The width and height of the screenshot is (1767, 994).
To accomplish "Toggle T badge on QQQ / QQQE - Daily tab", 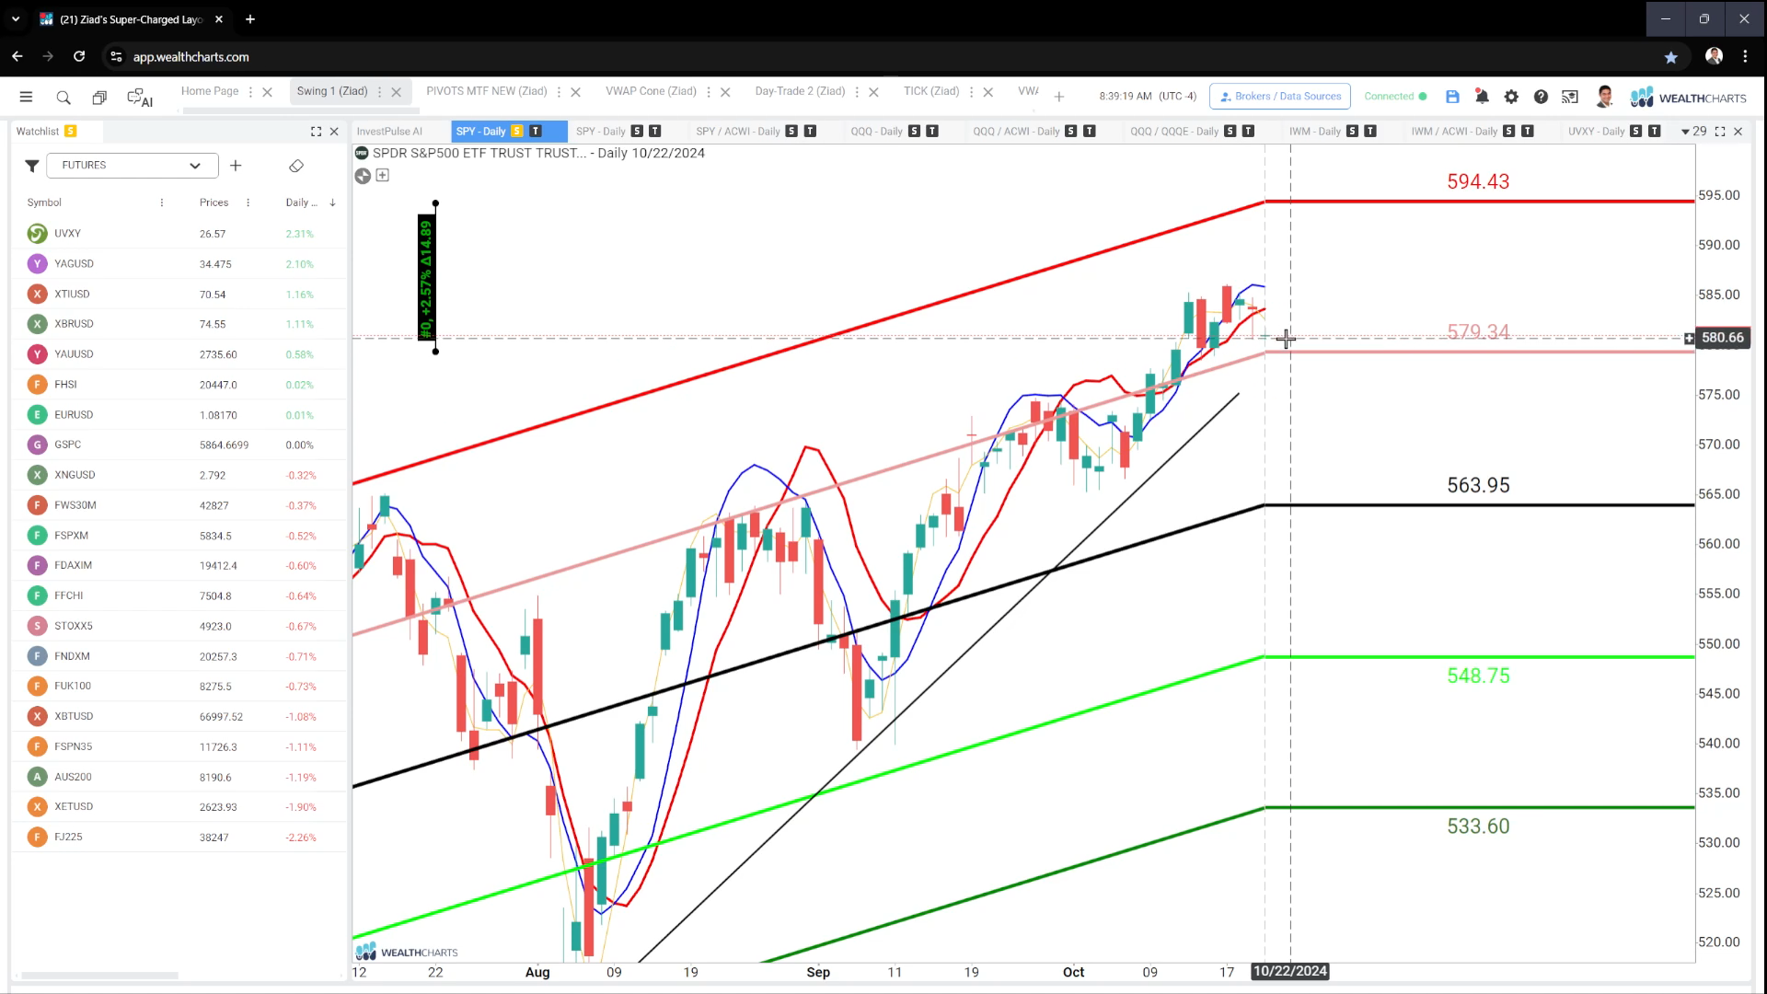I will point(1248,131).
